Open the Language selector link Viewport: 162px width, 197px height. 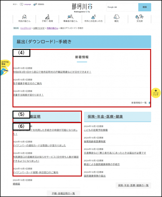coord(27,4)
